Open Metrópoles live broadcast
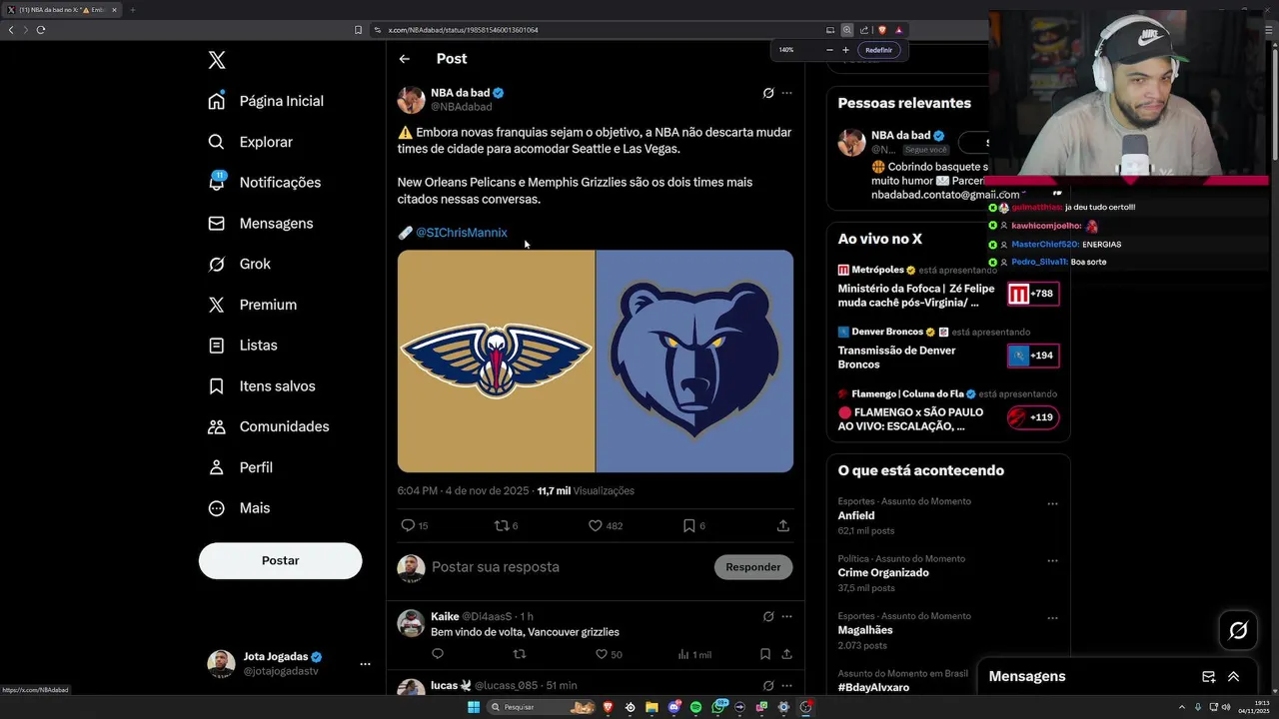Viewport: 1279px width, 719px height. [948, 288]
